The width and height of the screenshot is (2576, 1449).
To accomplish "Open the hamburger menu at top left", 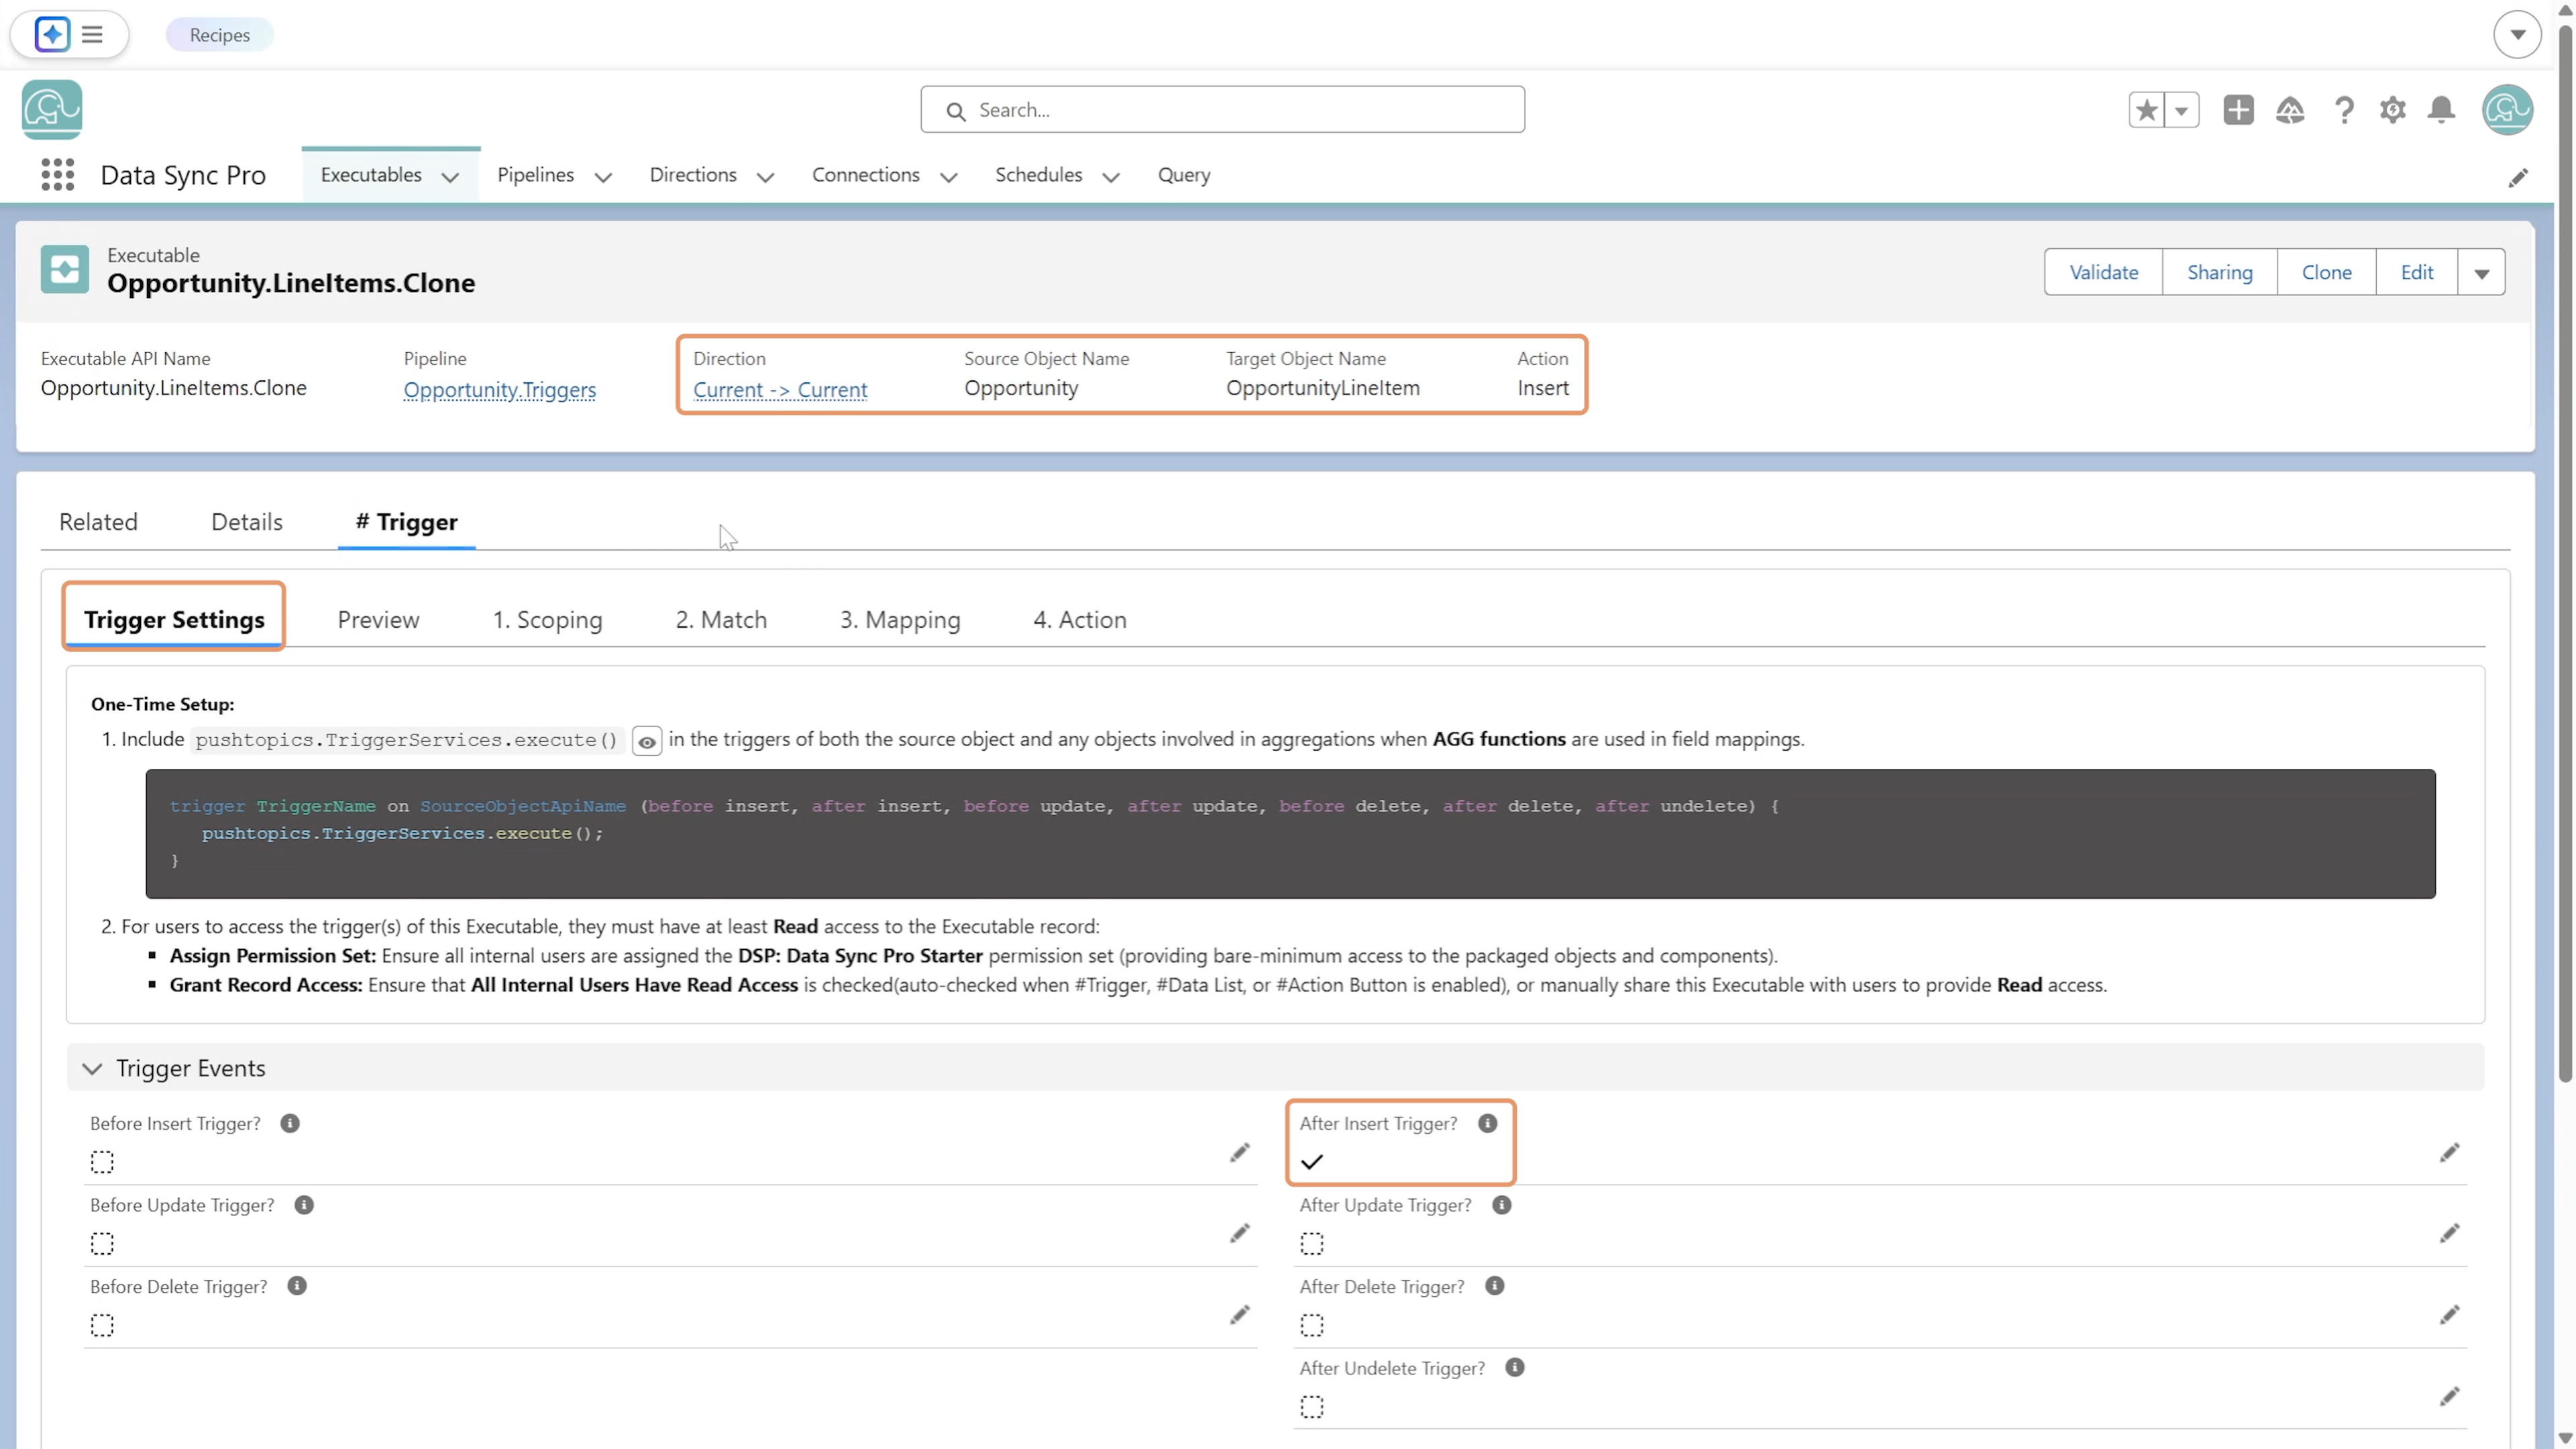I will (92, 35).
